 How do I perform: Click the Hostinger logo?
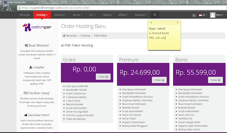coord(37,27)
